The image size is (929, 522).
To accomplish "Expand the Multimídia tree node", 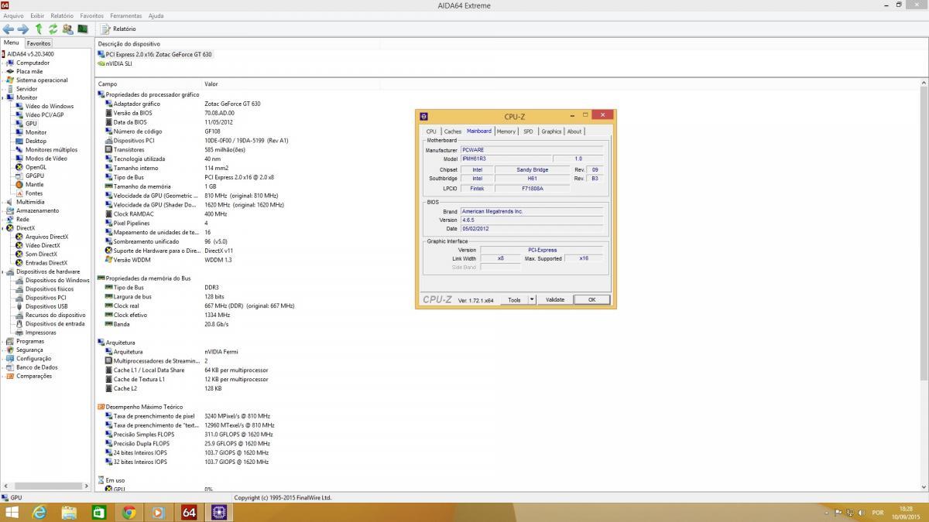I will click(3, 202).
